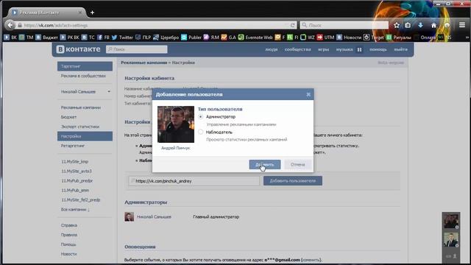Open top friend avatar in chat sidebar
The height and width of the screenshot is (265, 471).
(x=451, y=221)
